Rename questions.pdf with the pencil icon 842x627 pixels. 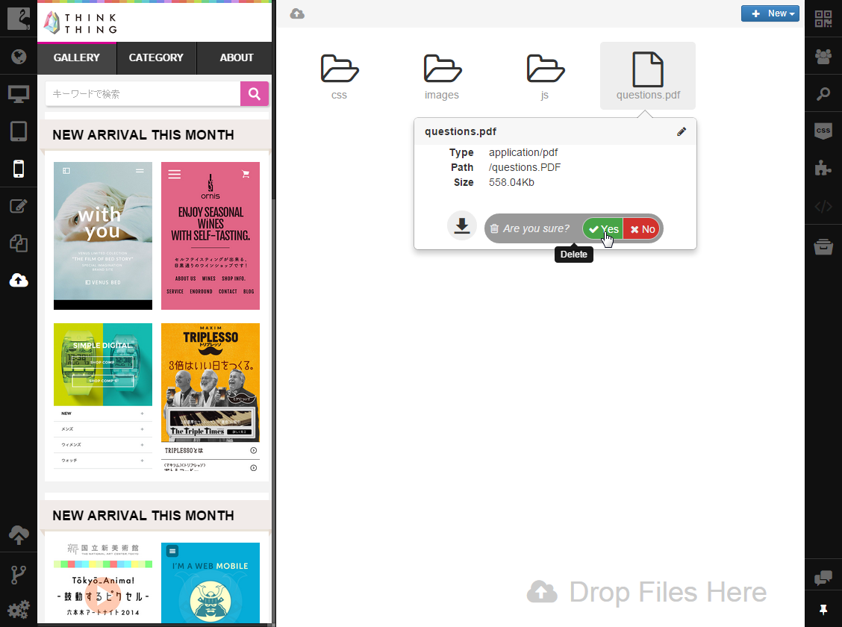682,131
